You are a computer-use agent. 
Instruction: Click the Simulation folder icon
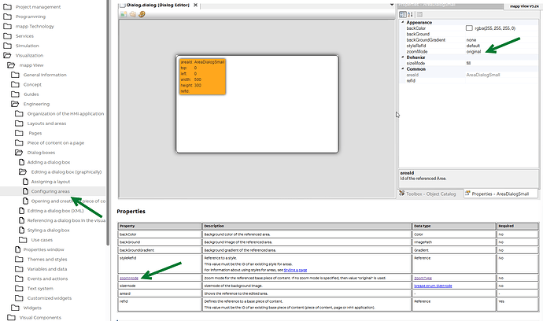pyautogui.click(x=7, y=46)
